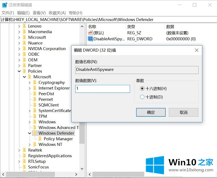
Task: Click the Policies folder icon
Action: (24, 71)
